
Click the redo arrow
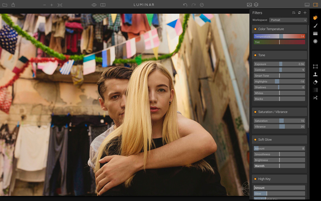point(193,5)
